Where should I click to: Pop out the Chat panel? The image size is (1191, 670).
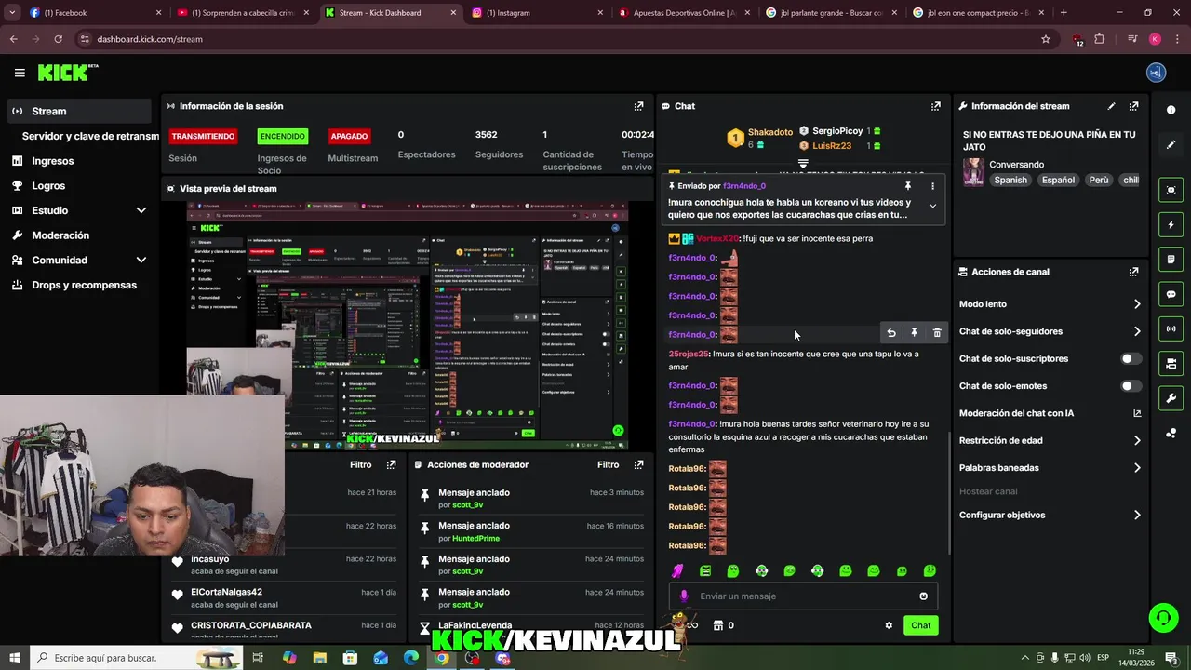[935, 106]
